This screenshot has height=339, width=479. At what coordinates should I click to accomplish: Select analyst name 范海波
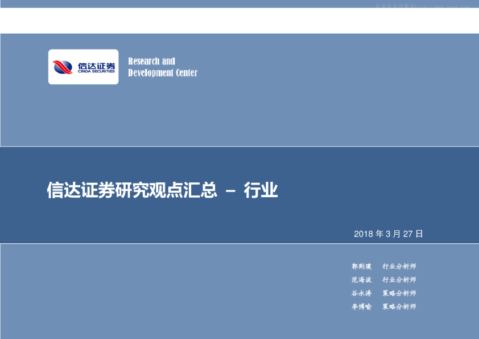[361, 280]
